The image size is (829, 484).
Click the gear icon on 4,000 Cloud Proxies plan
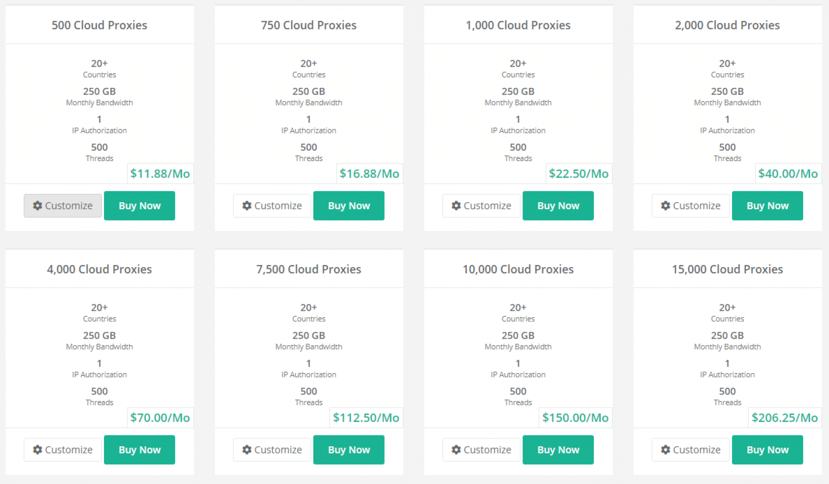coord(38,450)
